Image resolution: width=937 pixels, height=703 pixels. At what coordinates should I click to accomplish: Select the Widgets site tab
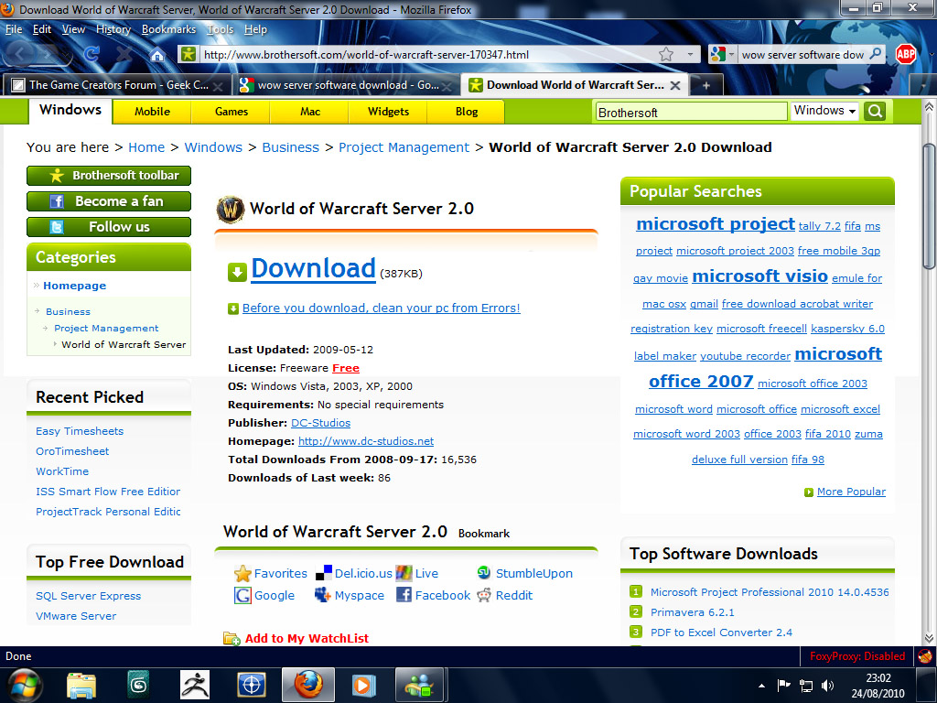point(388,112)
